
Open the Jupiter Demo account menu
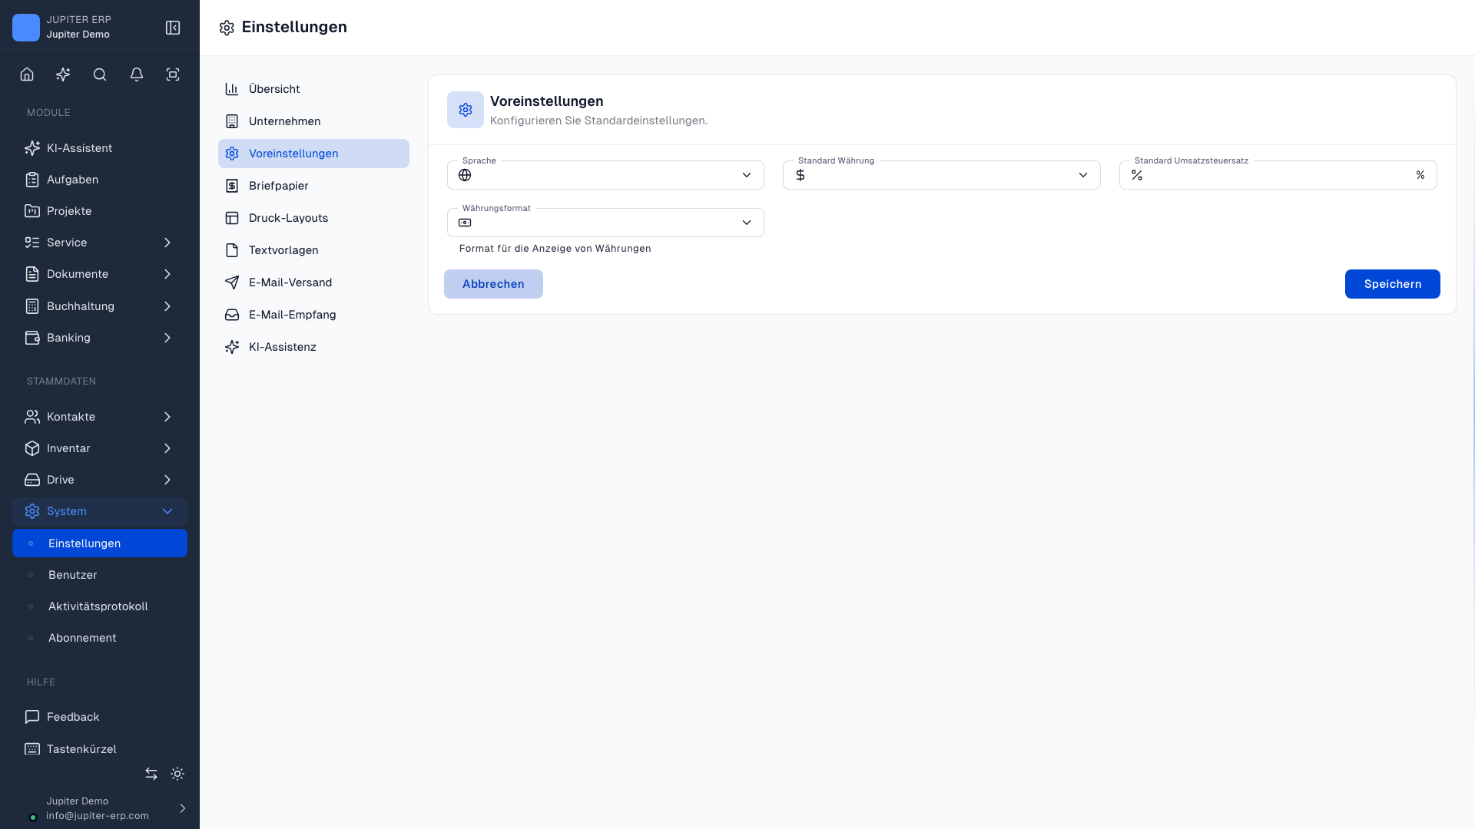pyautogui.click(x=100, y=808)
